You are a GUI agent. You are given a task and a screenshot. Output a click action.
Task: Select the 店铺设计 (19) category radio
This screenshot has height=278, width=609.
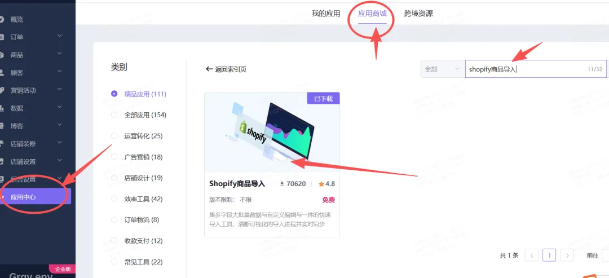click(114, 178)
